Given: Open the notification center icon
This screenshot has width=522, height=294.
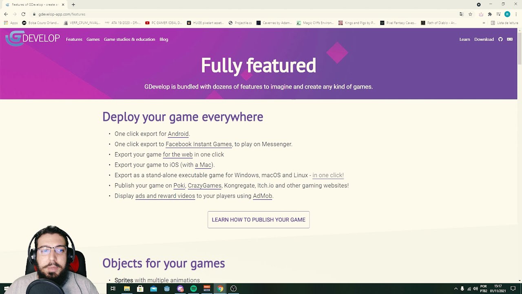Looking at the screenshot, I should tap(513, 289).
